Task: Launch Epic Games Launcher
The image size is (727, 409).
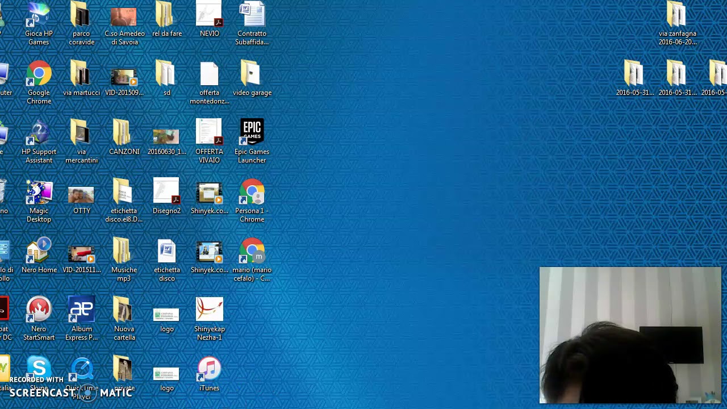Action: pos(252,141)
